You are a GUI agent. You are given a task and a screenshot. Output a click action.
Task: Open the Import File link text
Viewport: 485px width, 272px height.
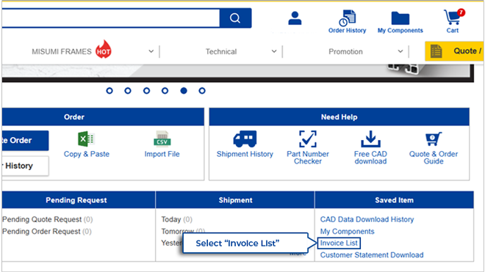coord(162,154)
